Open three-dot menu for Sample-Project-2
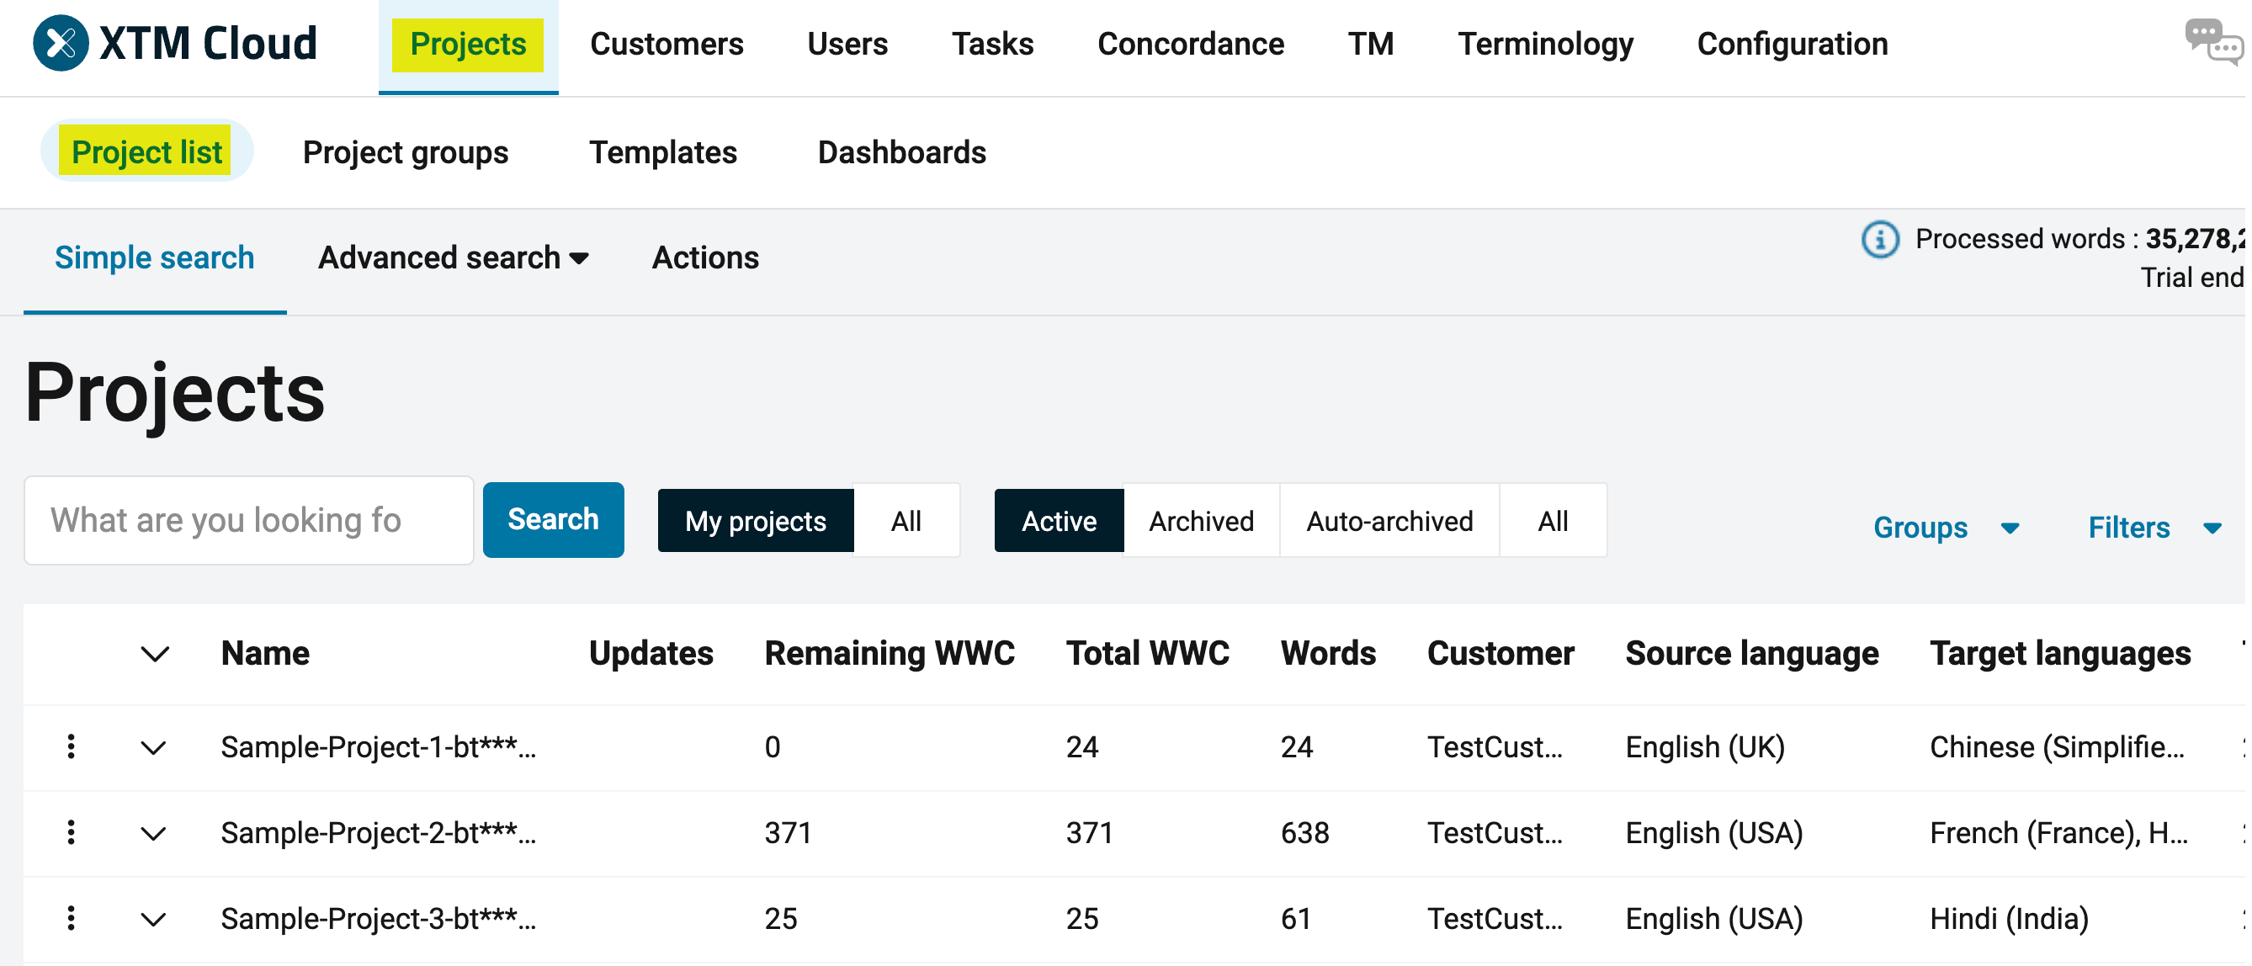Viewport: 2252px width, 966px height. 71,832
